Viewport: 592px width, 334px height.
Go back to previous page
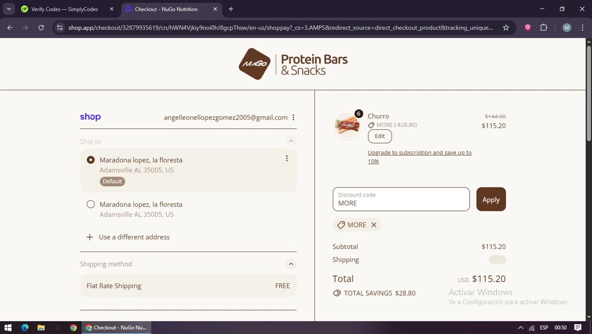pyautogui.click(x=10, y=28)
